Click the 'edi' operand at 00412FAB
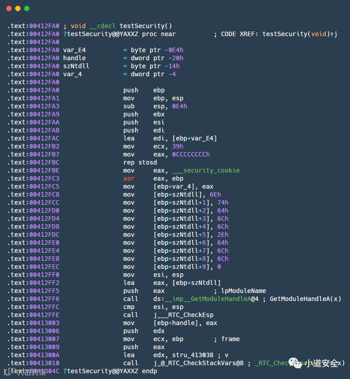 tap(159, 130)
